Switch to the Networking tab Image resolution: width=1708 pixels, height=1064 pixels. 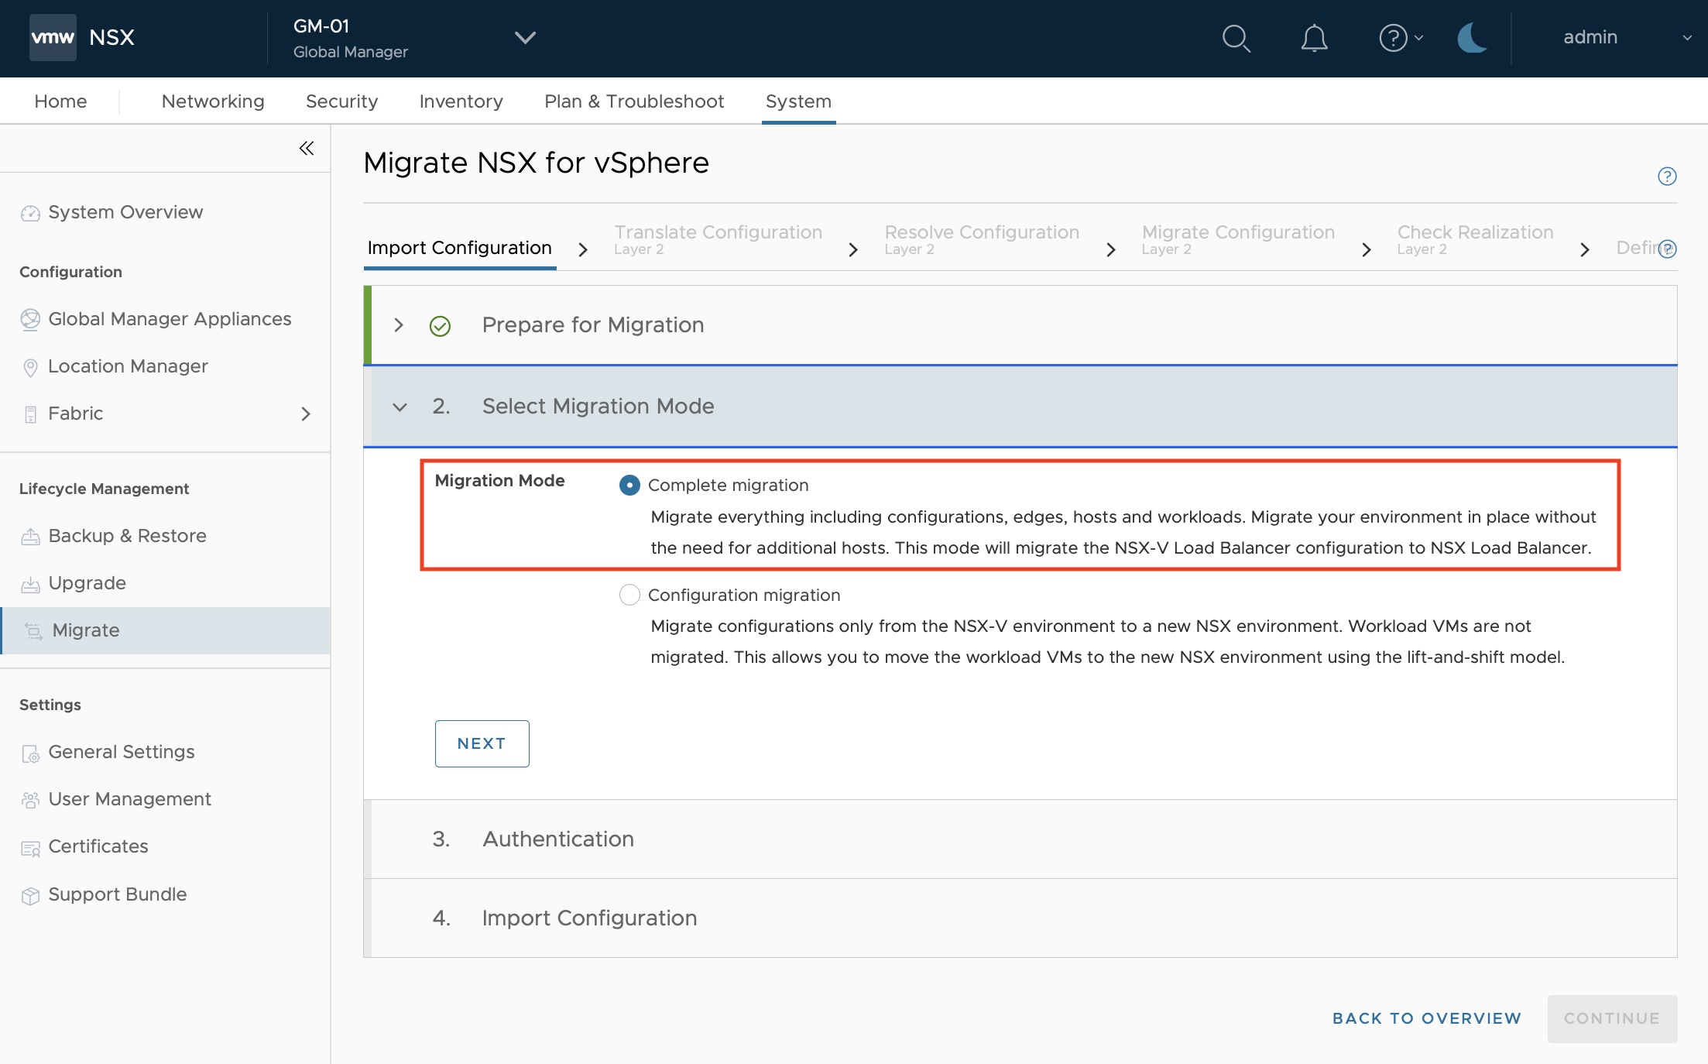pos(213,101)
